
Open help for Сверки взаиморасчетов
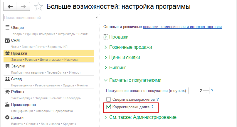(x=158, y=99)
